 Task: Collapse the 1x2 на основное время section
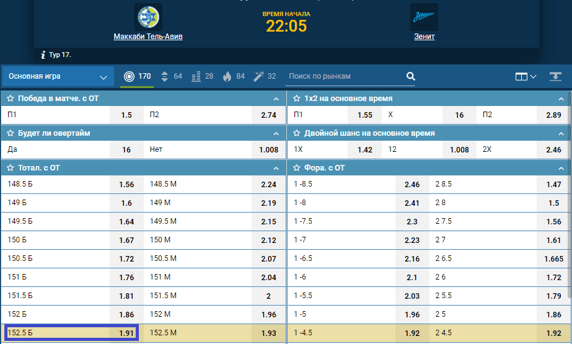[x=561, y=99]
